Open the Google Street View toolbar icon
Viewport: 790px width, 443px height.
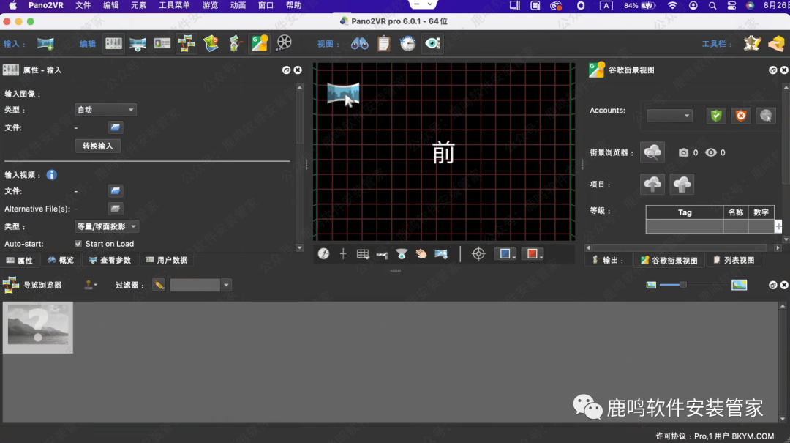259,44
